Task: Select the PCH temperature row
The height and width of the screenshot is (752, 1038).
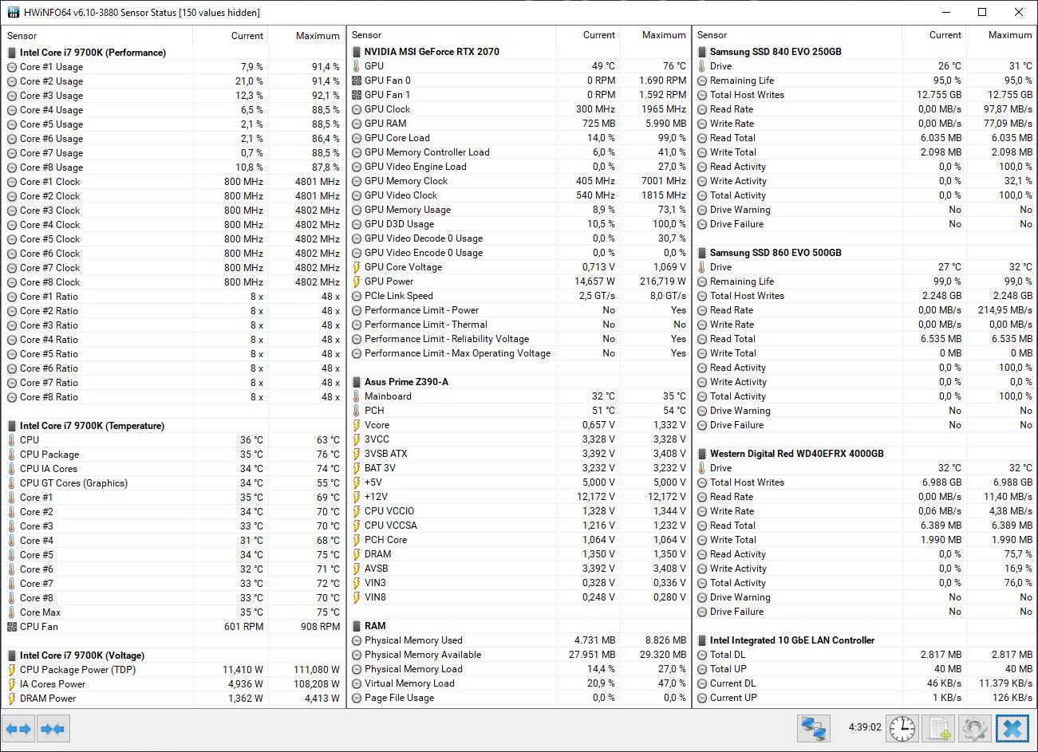Action: (x=519, y=411)
